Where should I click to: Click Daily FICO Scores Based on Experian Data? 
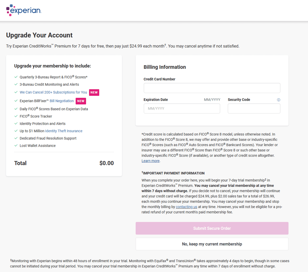pyautogui.click(x=54, y=109)
